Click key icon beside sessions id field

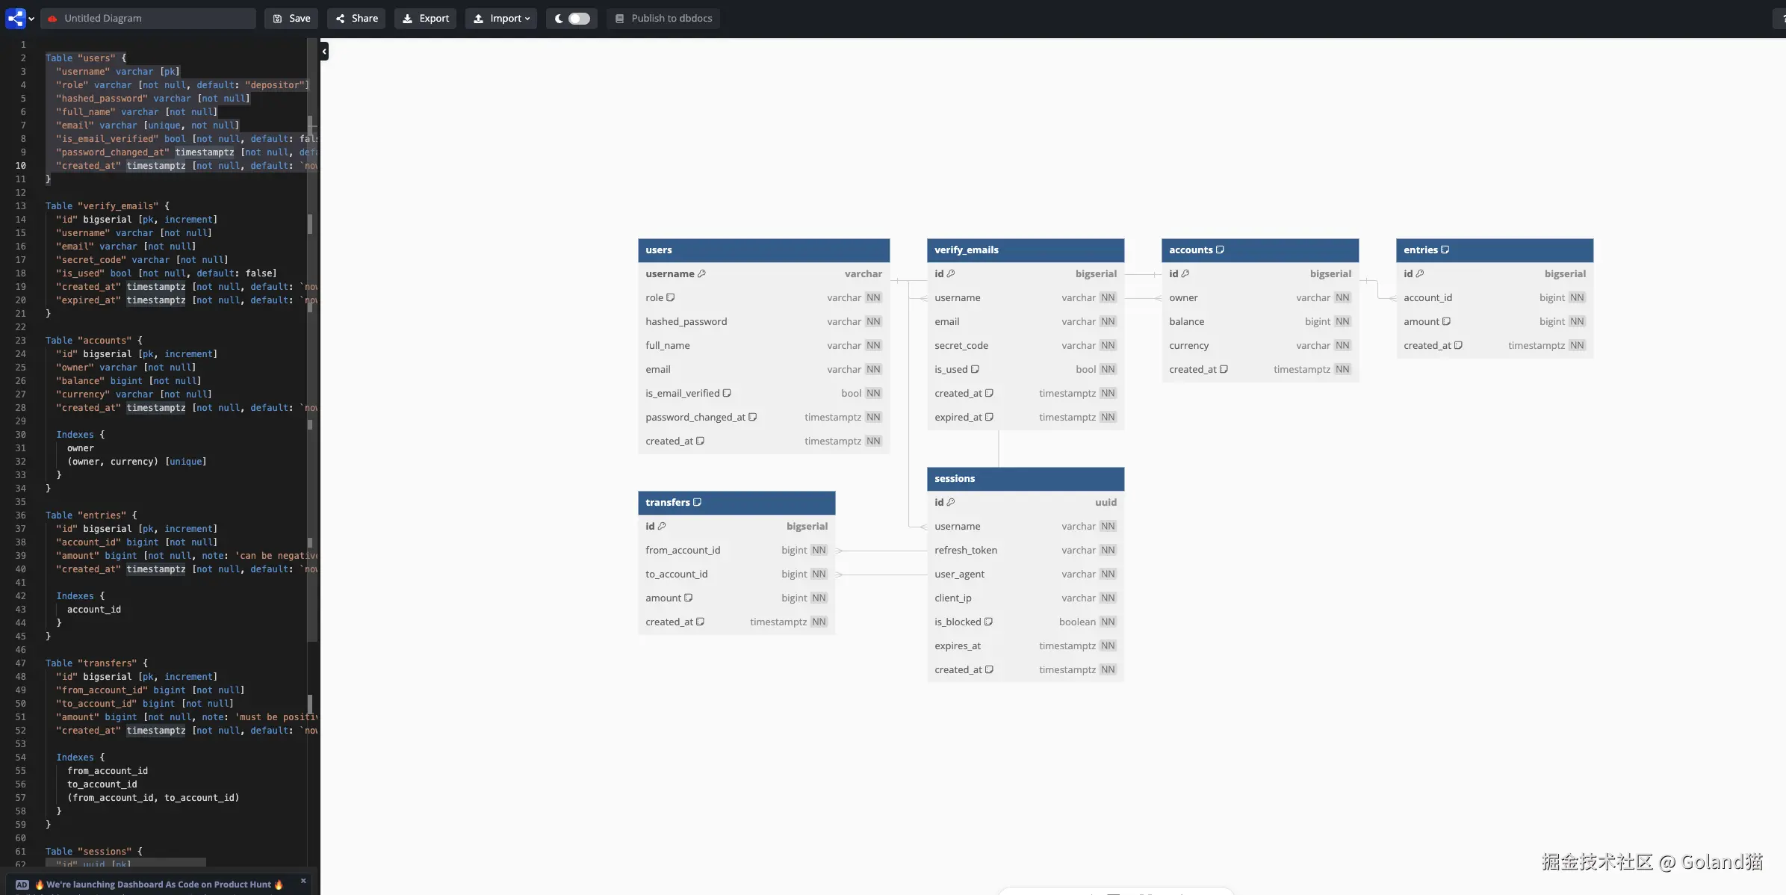coord(951,502)
